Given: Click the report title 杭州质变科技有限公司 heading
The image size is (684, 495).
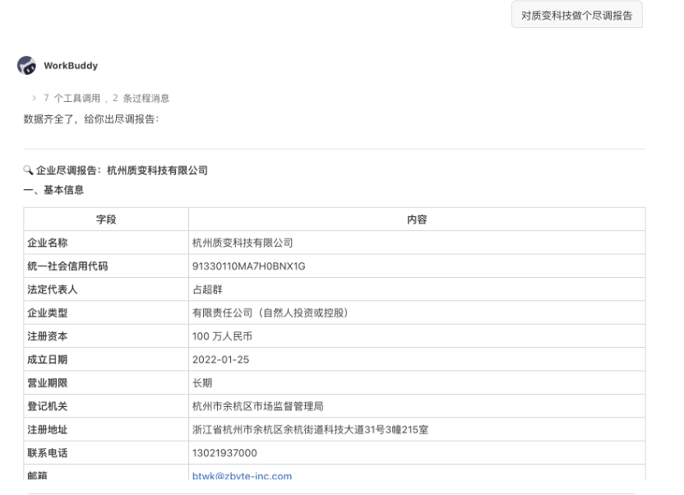Looking at the screenshot, I should pyautogui.click(x=158, y=170).
